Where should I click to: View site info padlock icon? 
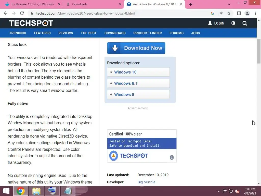pyautogui.click(x=32, y=13)
